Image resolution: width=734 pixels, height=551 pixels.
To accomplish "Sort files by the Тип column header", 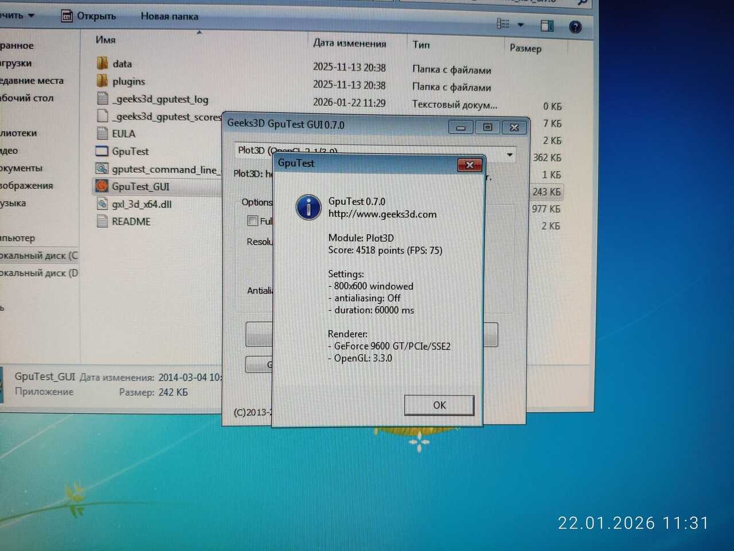I will [421, 44].
